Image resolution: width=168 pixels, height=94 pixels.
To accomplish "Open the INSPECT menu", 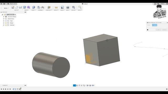I will 56,10.
